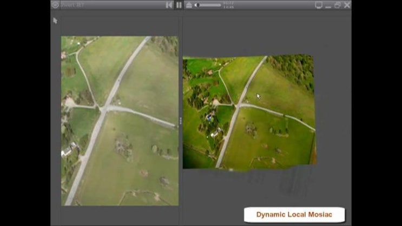Select the arrow pointer tool below the title bar
The height and width of the screenshot is (226, 402).
[x=55, y=21]
